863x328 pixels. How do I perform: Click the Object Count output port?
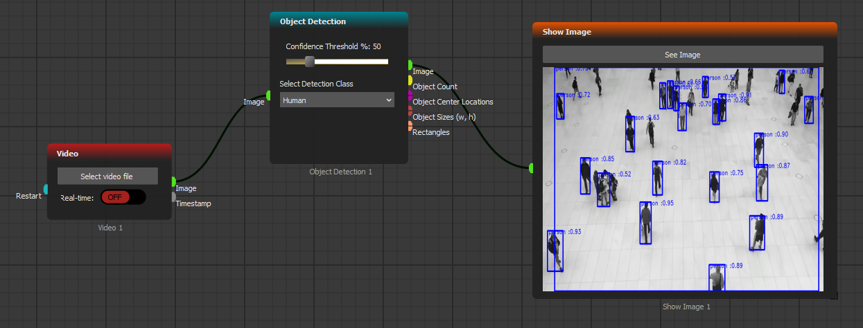pyautogui.click(x=410, y=80)
